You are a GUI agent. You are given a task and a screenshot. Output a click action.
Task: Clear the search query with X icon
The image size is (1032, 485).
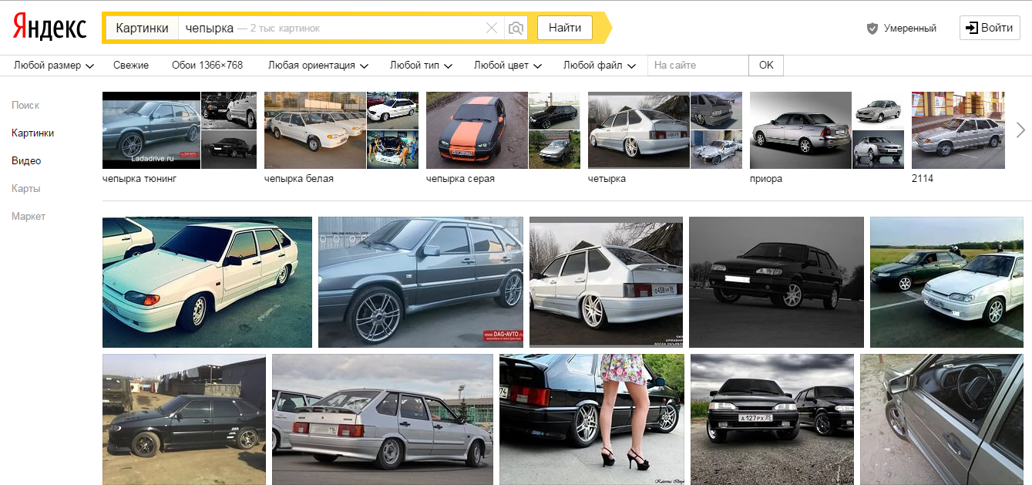[x=492, y=29]
